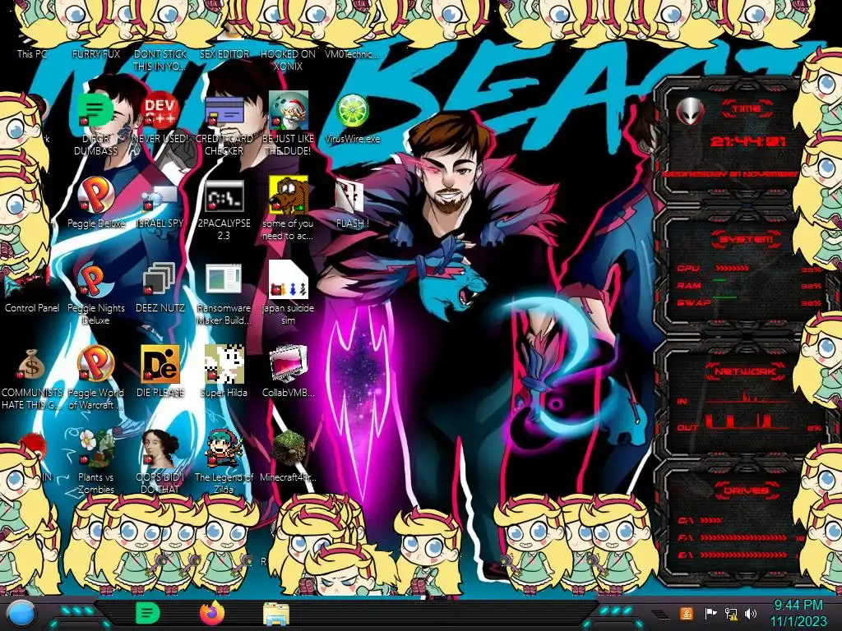
Task: Click the Java update tray icon
Action: pos(686,613)
